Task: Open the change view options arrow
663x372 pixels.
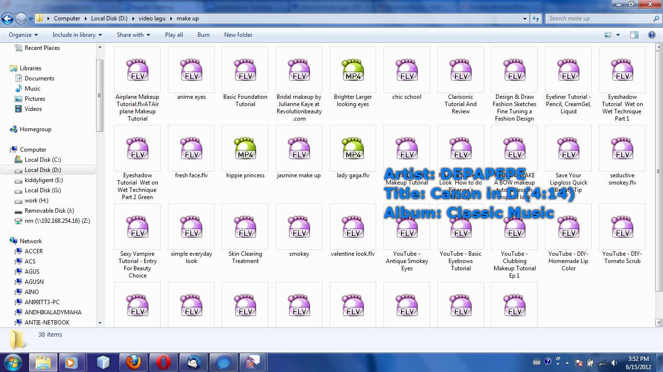Action: click(x=618, y=35)
